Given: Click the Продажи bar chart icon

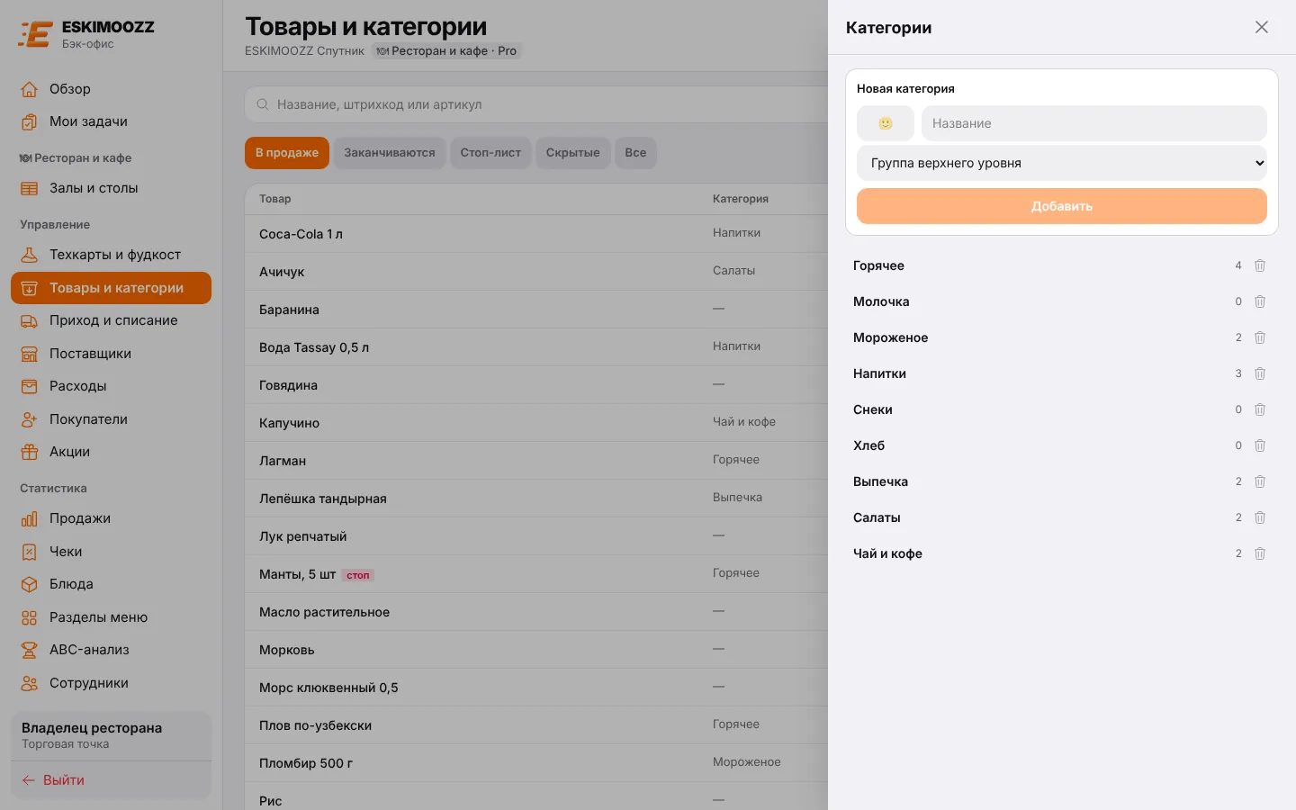Looking at the screenshot, I should [30, 518].
